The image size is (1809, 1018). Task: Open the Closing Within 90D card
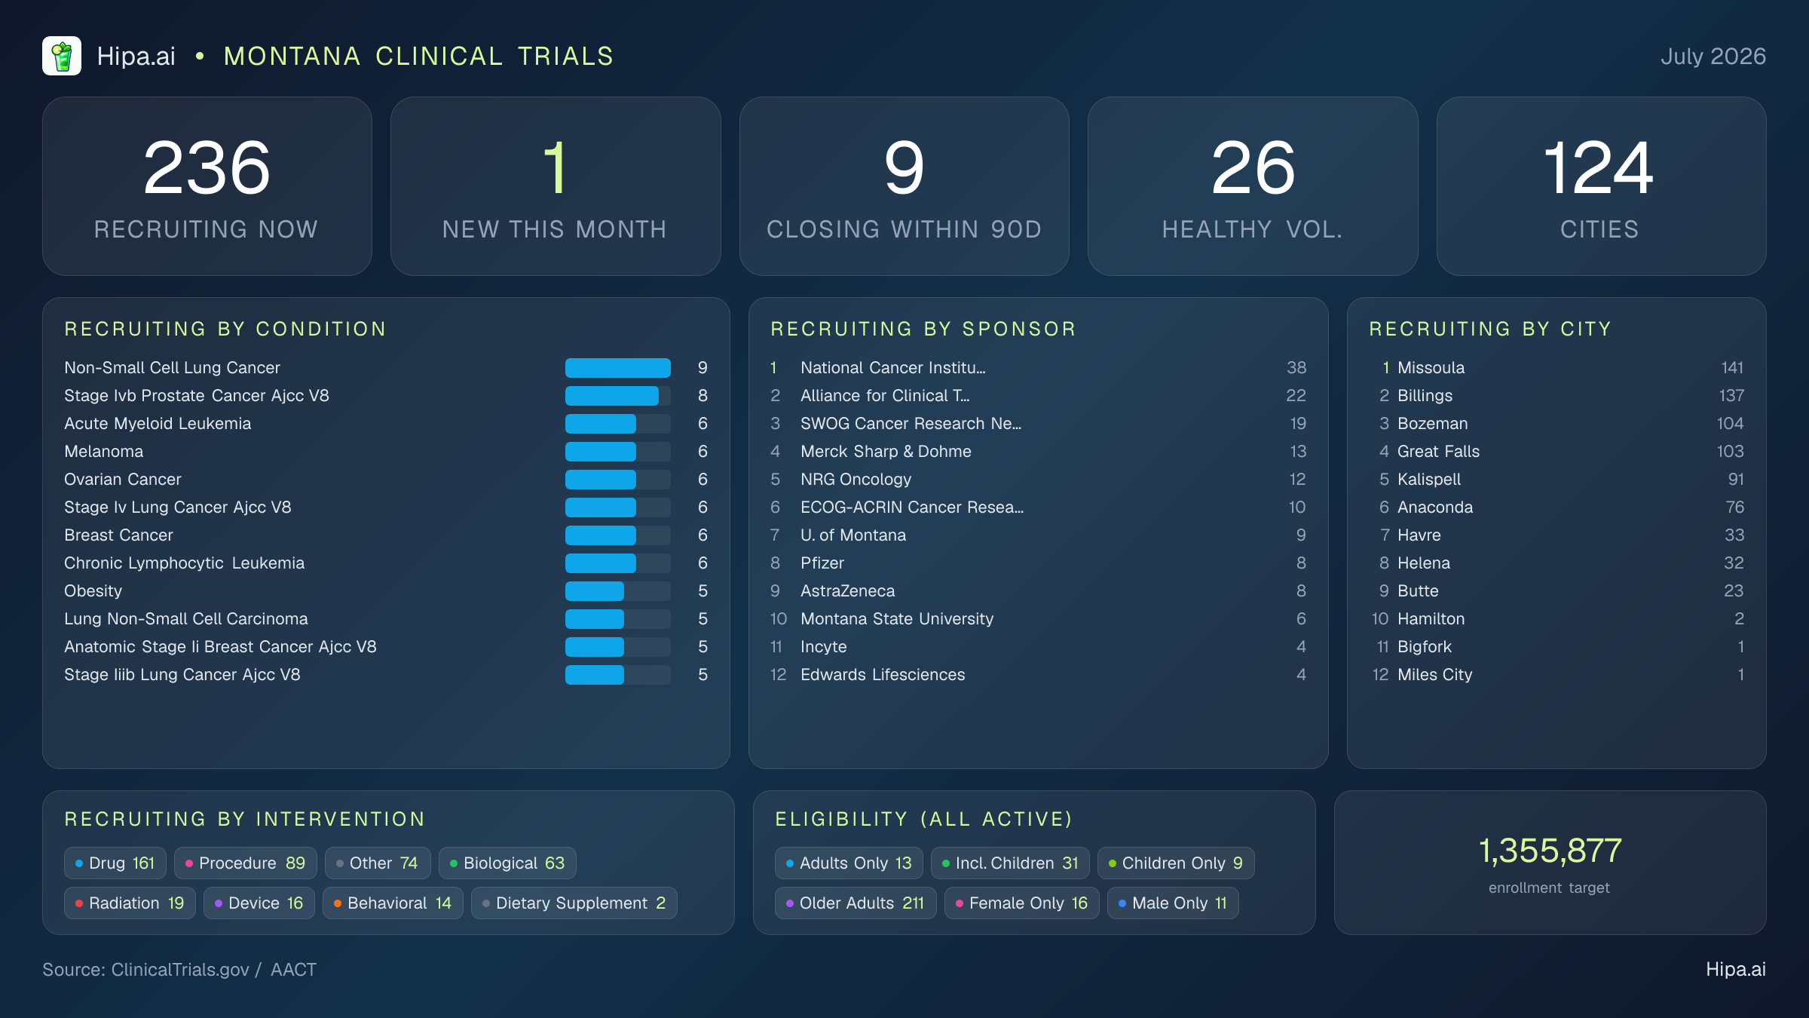(904, 186)
